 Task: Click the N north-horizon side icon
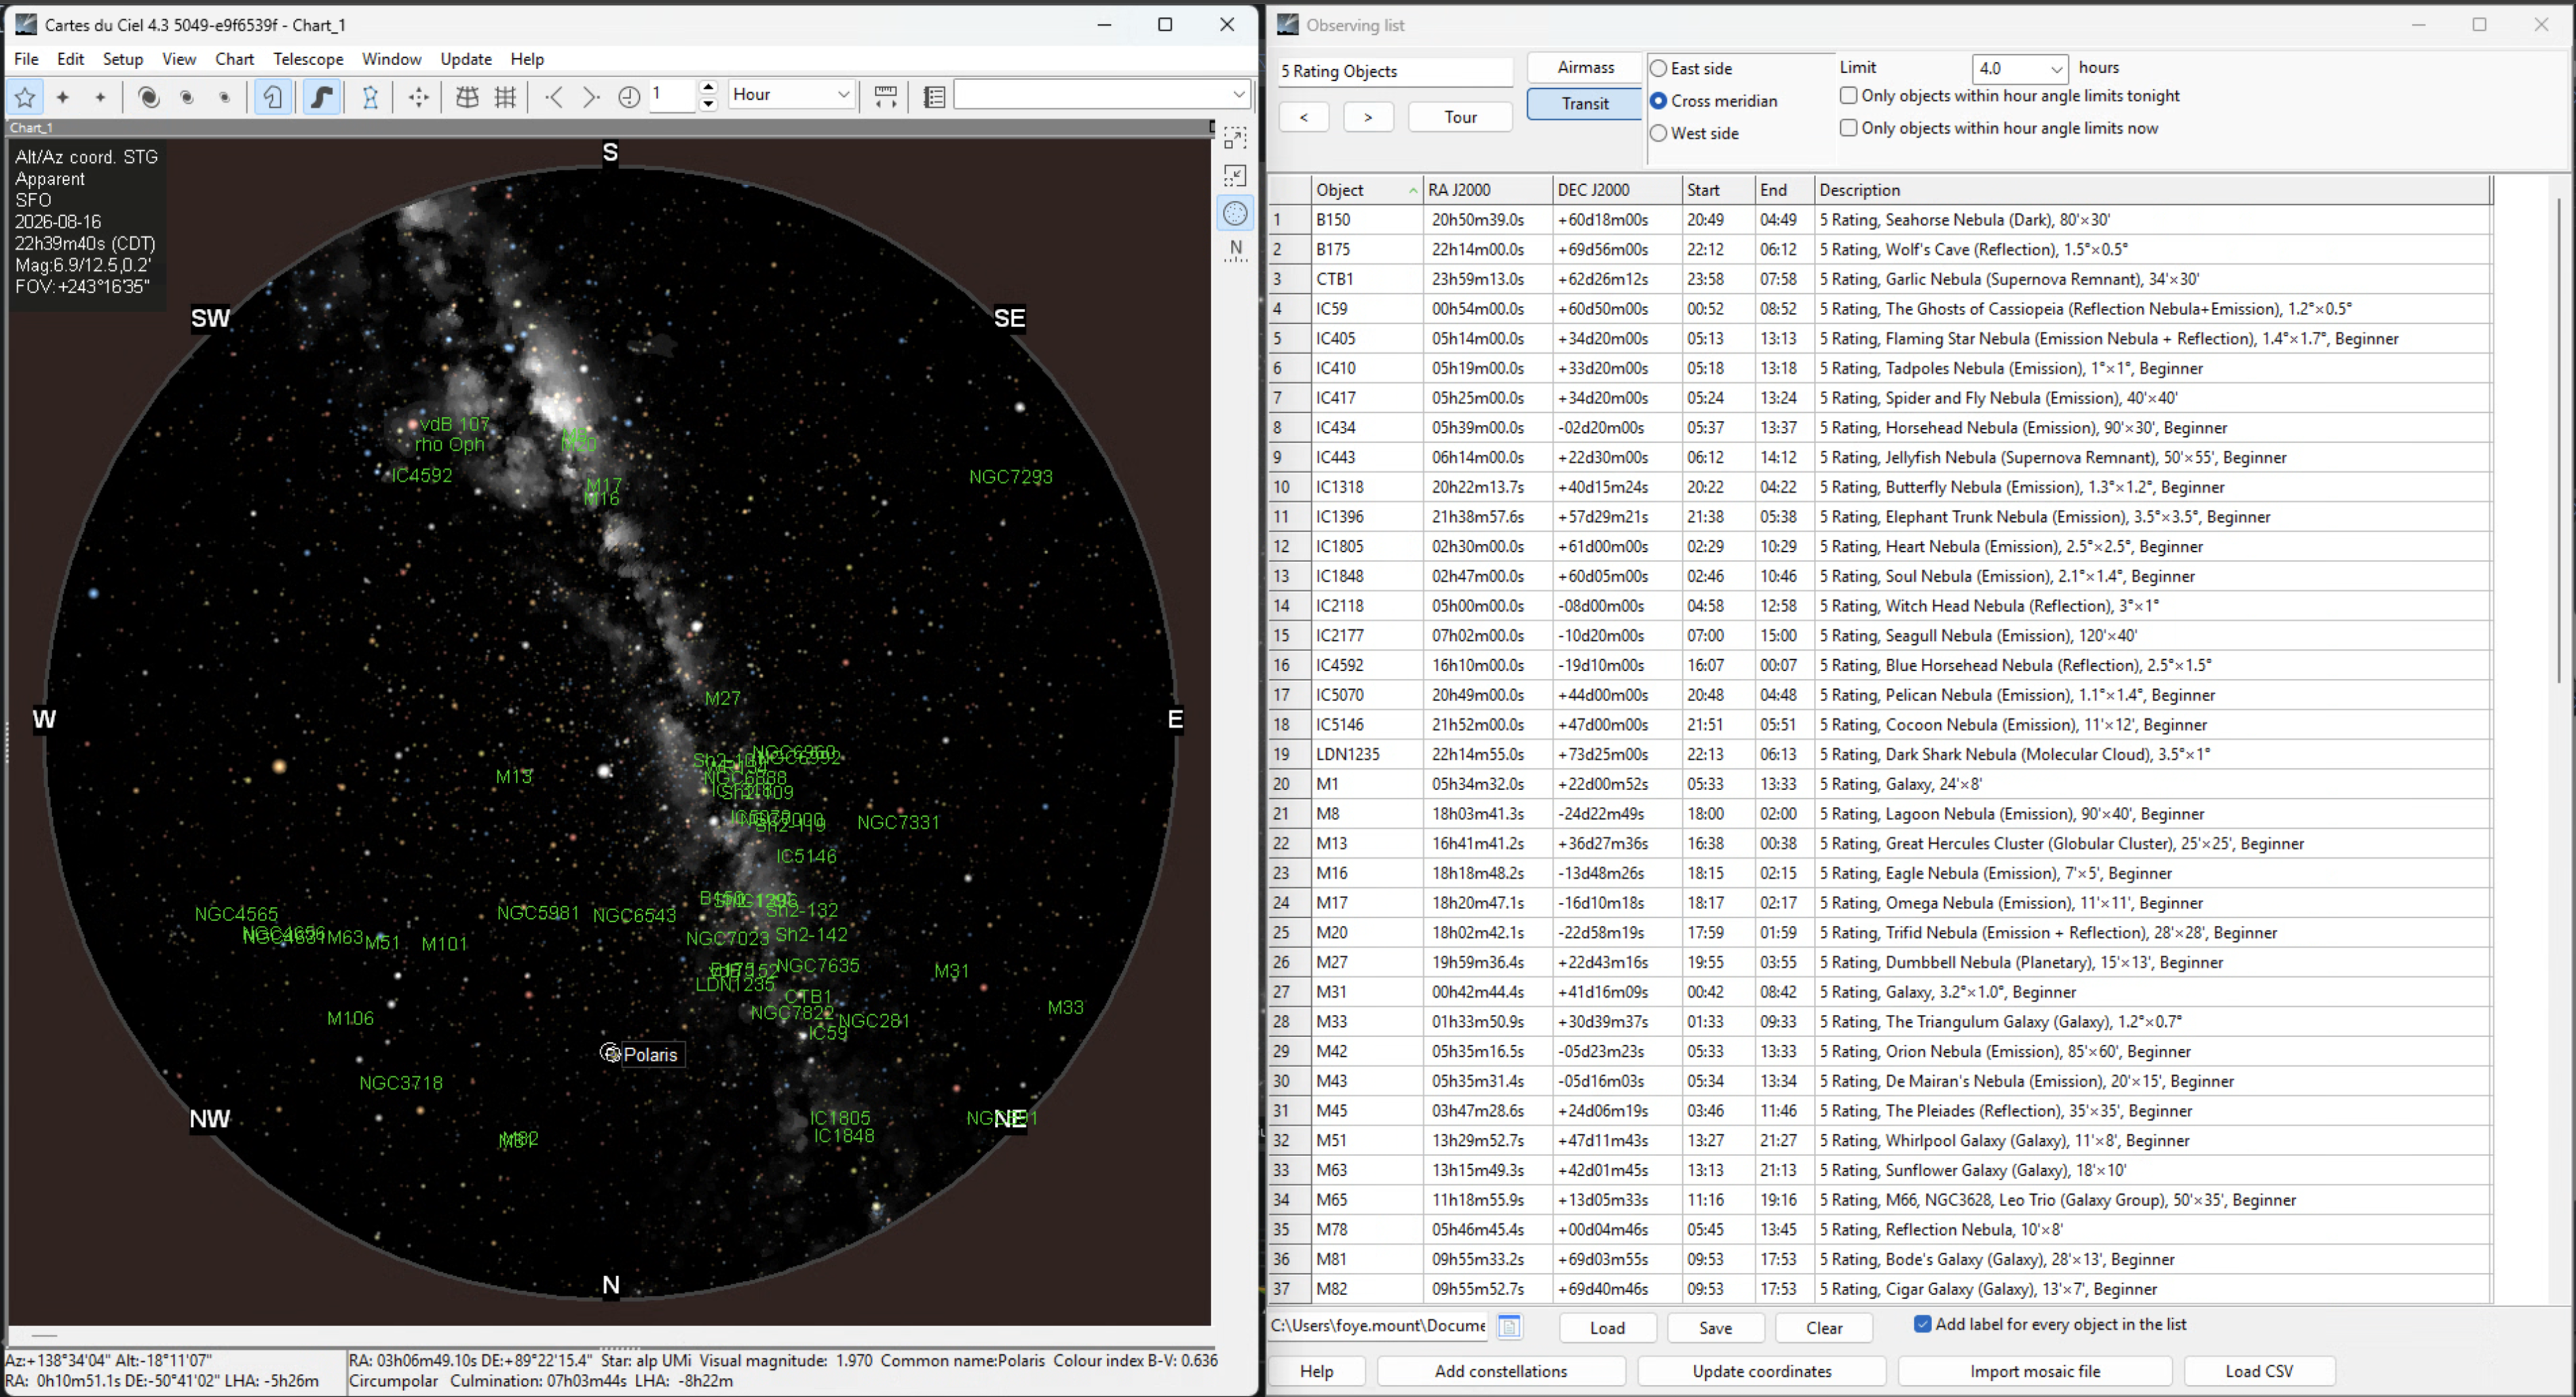click(x=1236, y=250)
